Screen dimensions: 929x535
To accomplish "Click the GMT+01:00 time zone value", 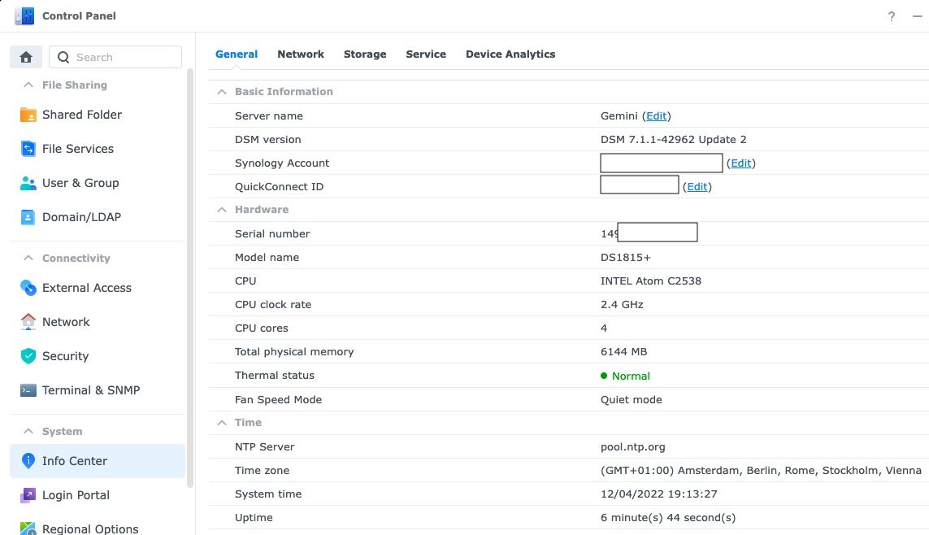I will [x=761, y=471].
